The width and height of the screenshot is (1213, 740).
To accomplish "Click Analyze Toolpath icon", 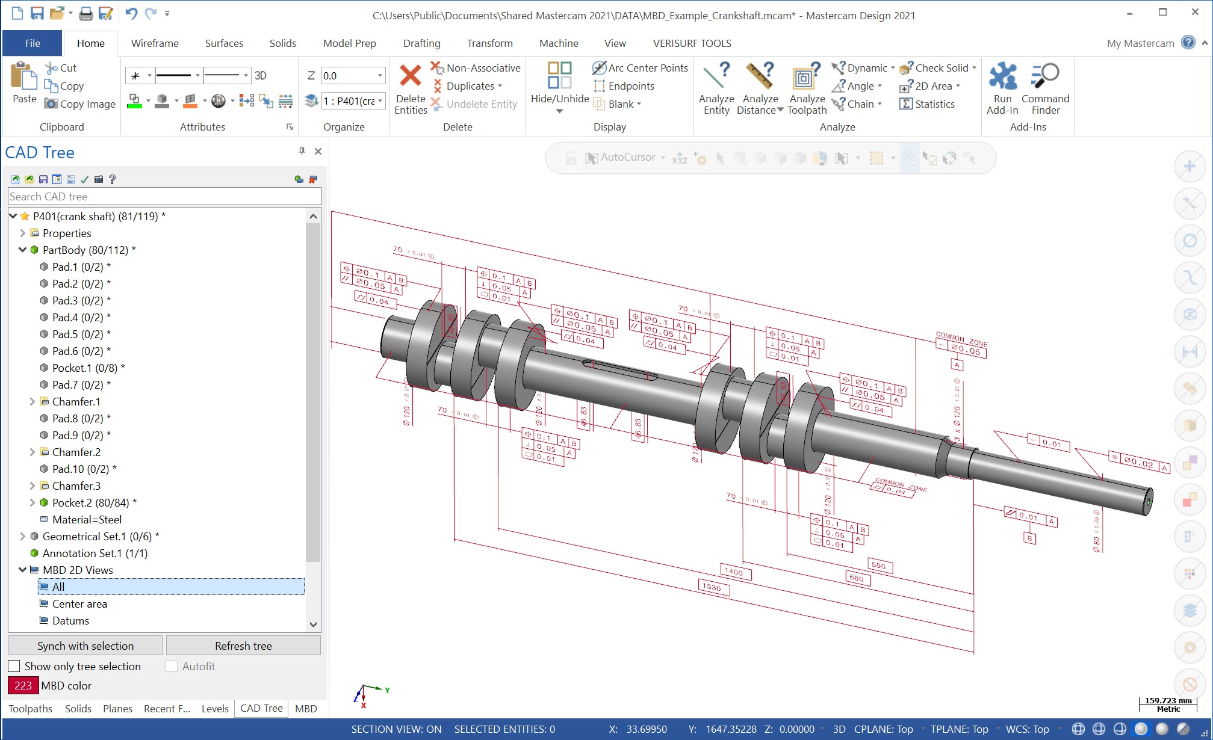I will coord(807,76).
